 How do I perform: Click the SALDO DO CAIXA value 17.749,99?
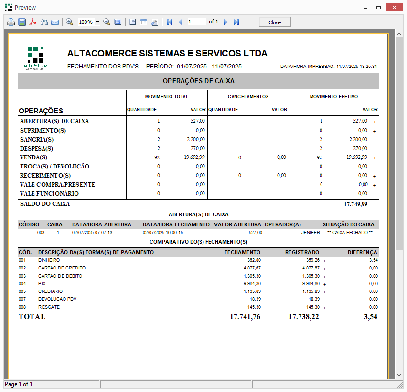coord(355,204)
